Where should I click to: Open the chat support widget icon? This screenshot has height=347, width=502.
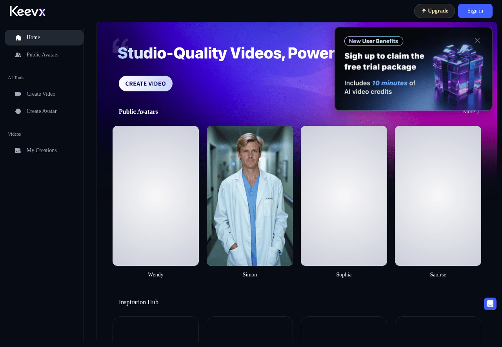click(490, 304)
